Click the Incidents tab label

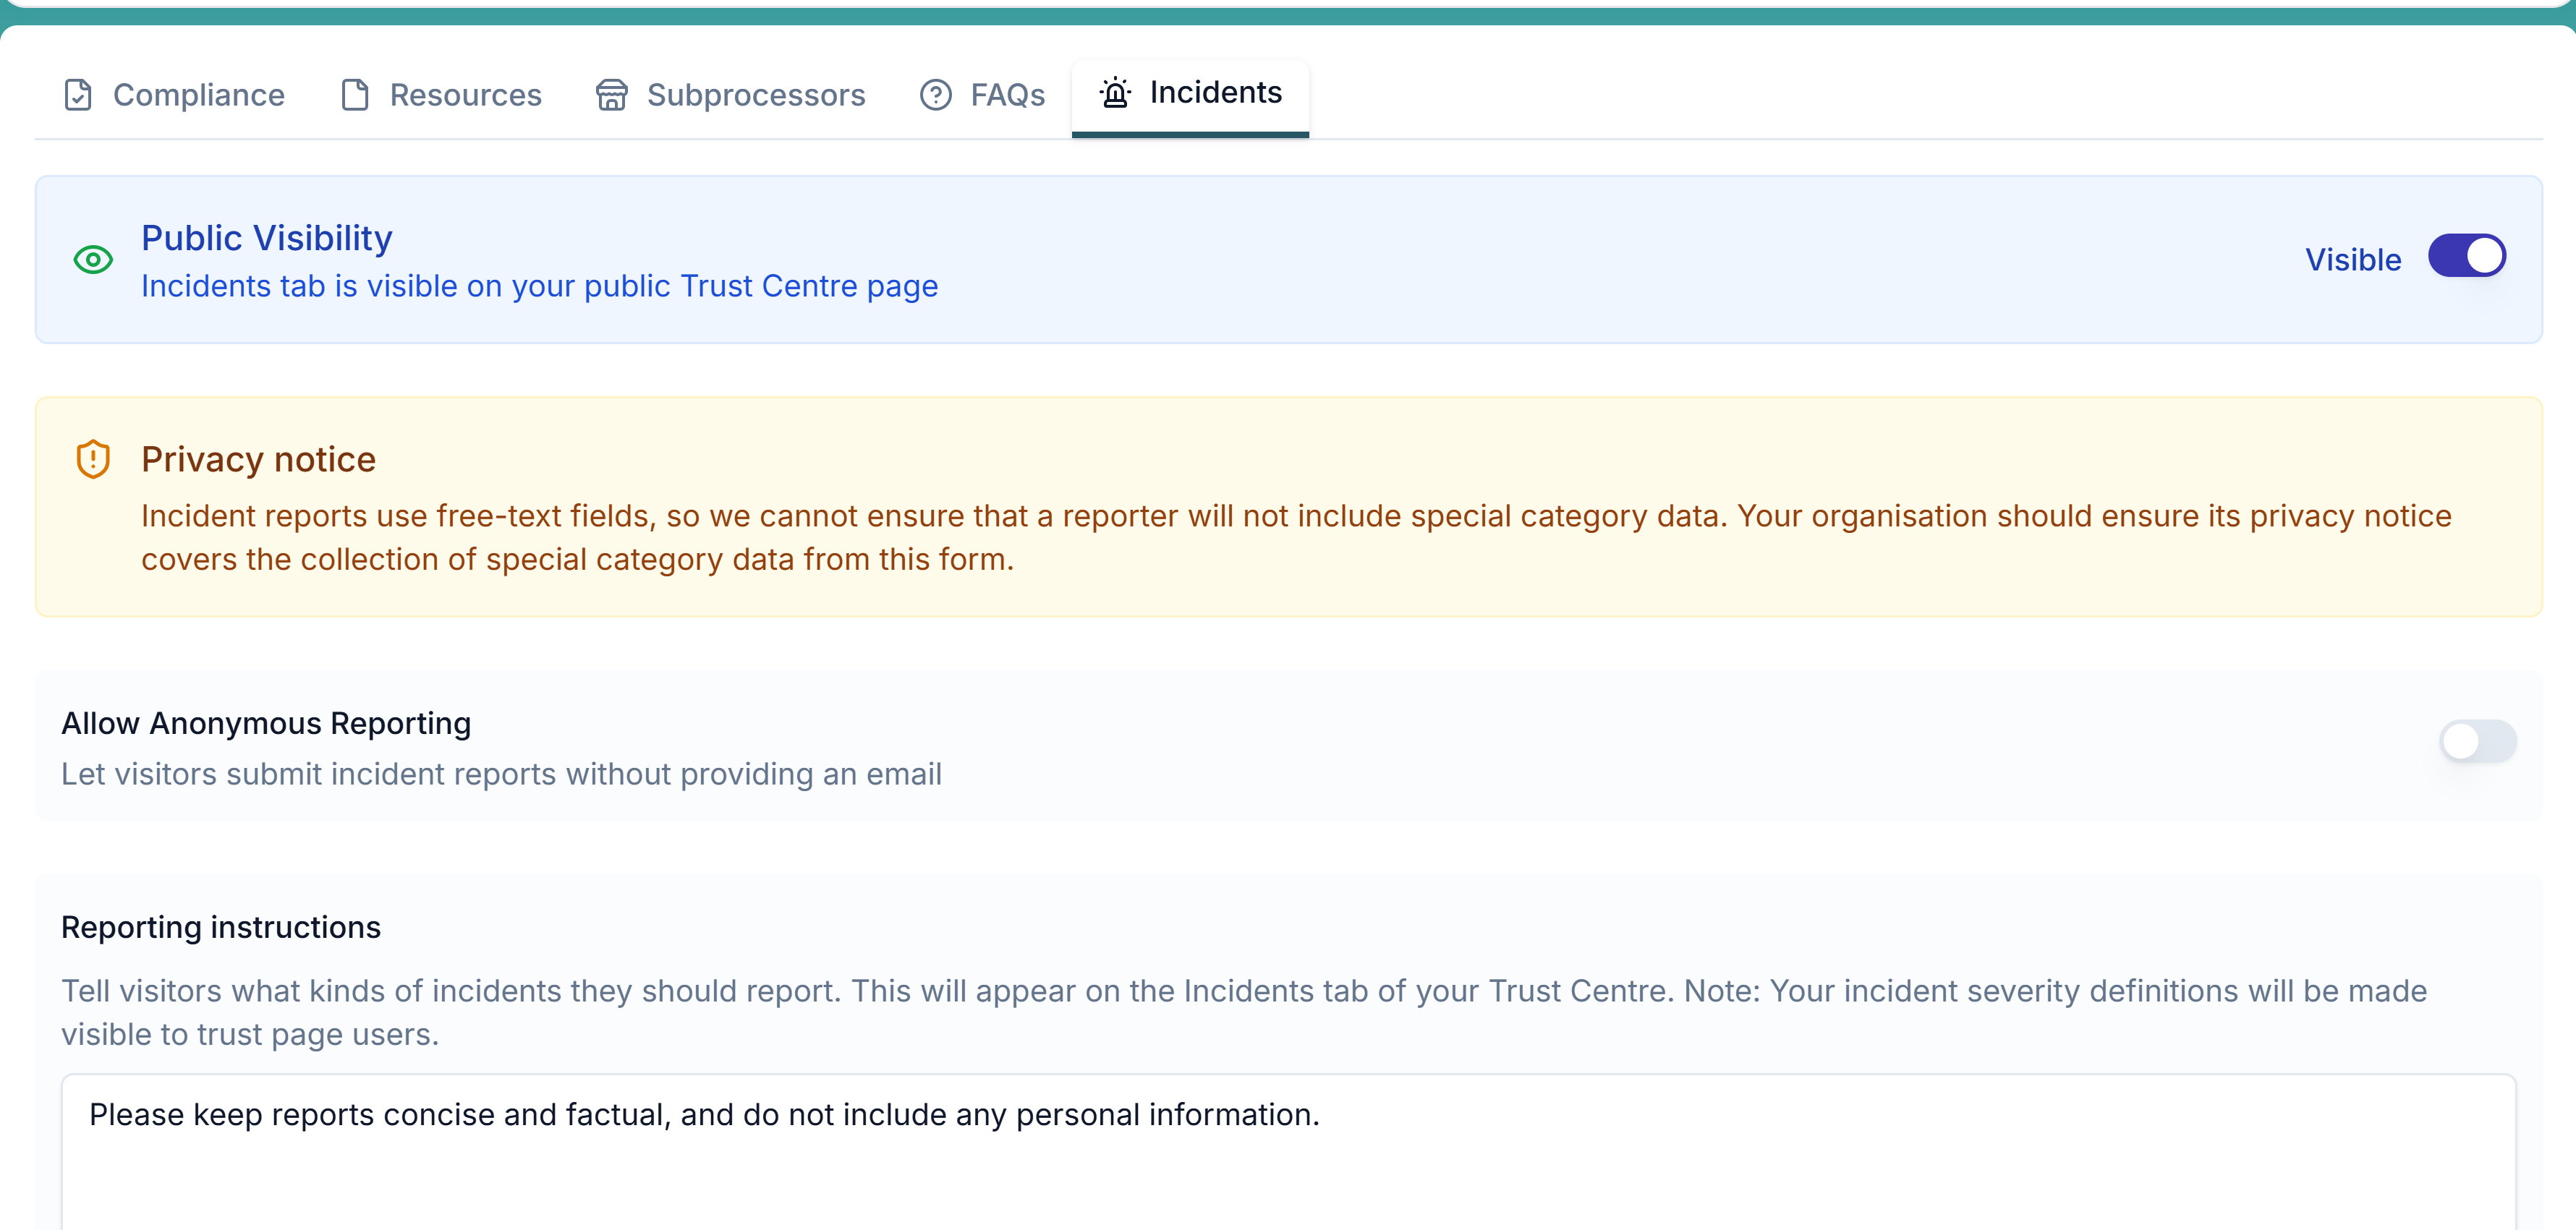[1215, 92]
